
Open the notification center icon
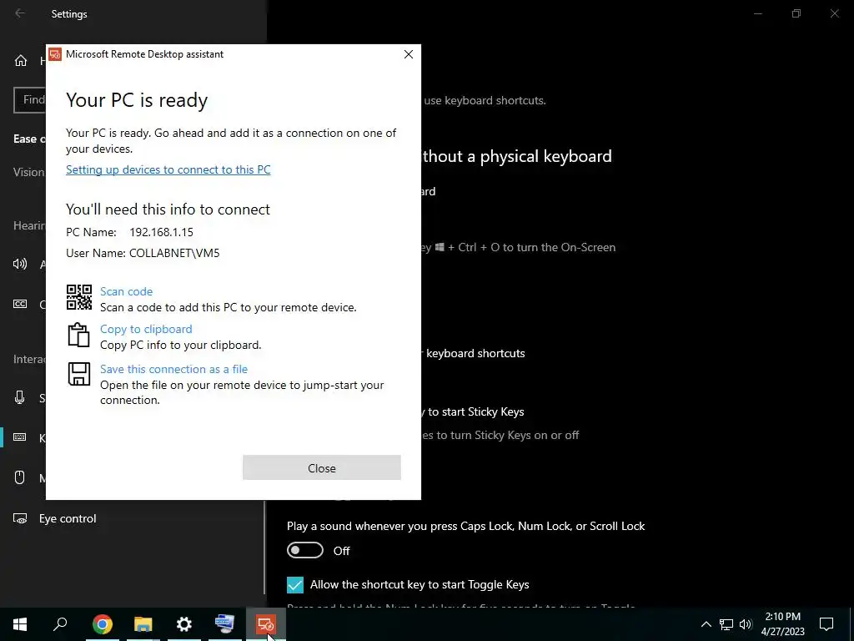tap(826, 624)
